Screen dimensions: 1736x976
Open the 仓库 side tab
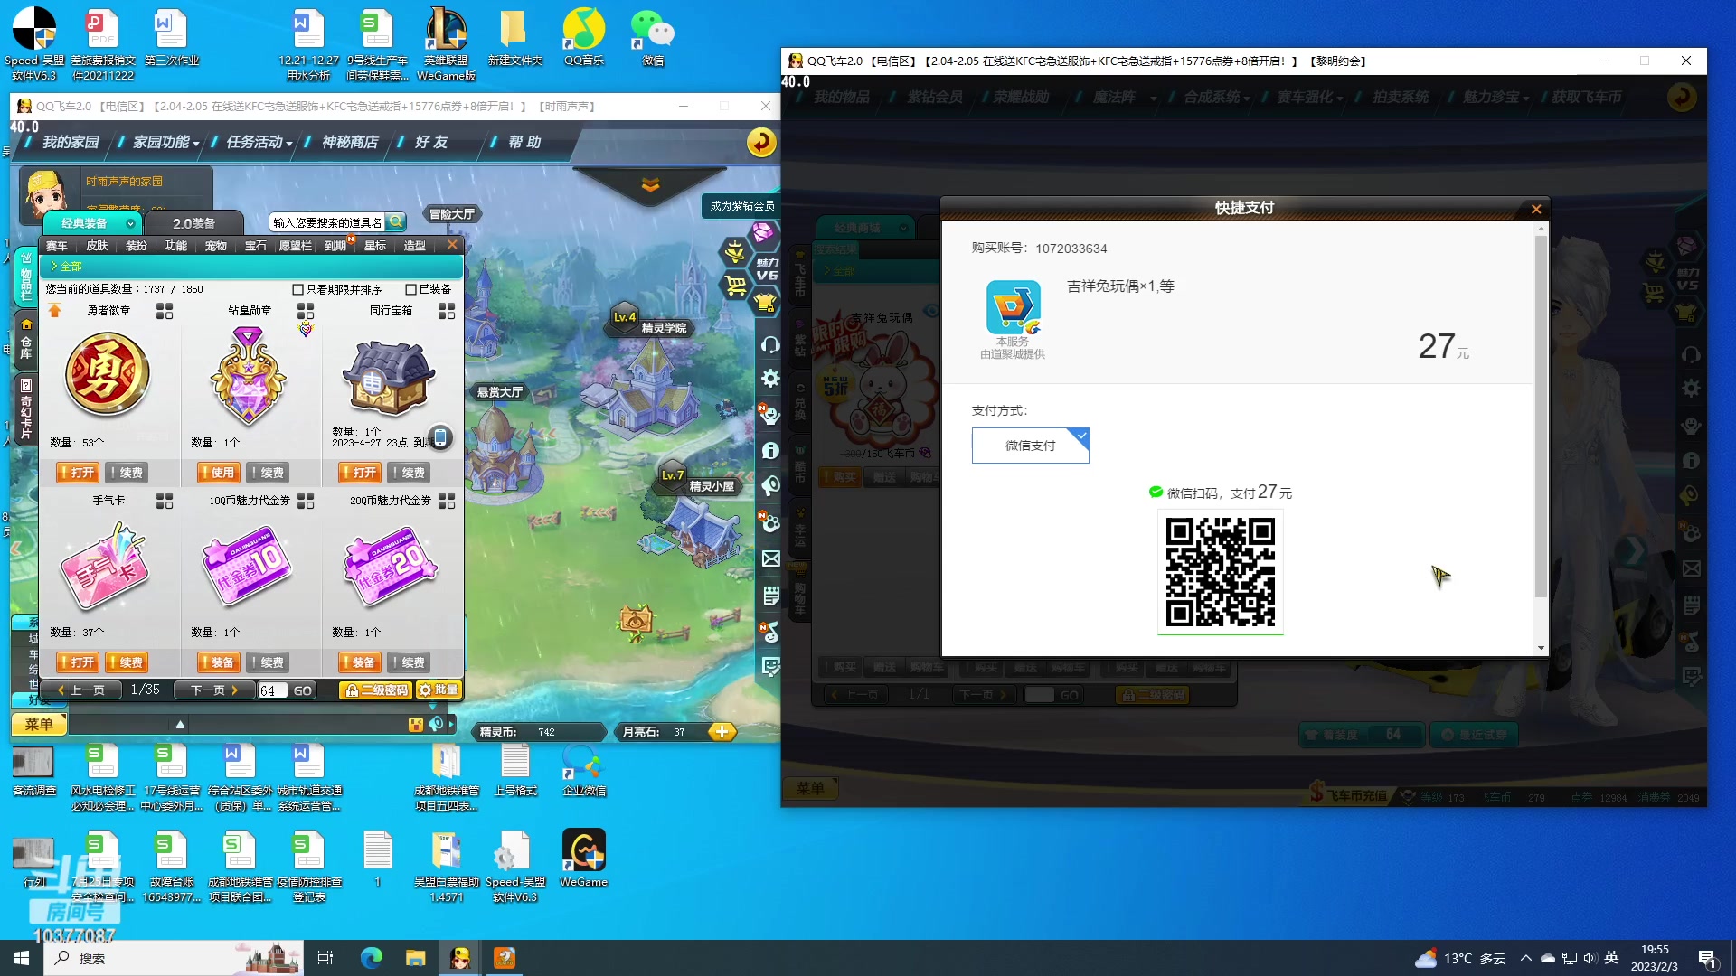[25, 339]
